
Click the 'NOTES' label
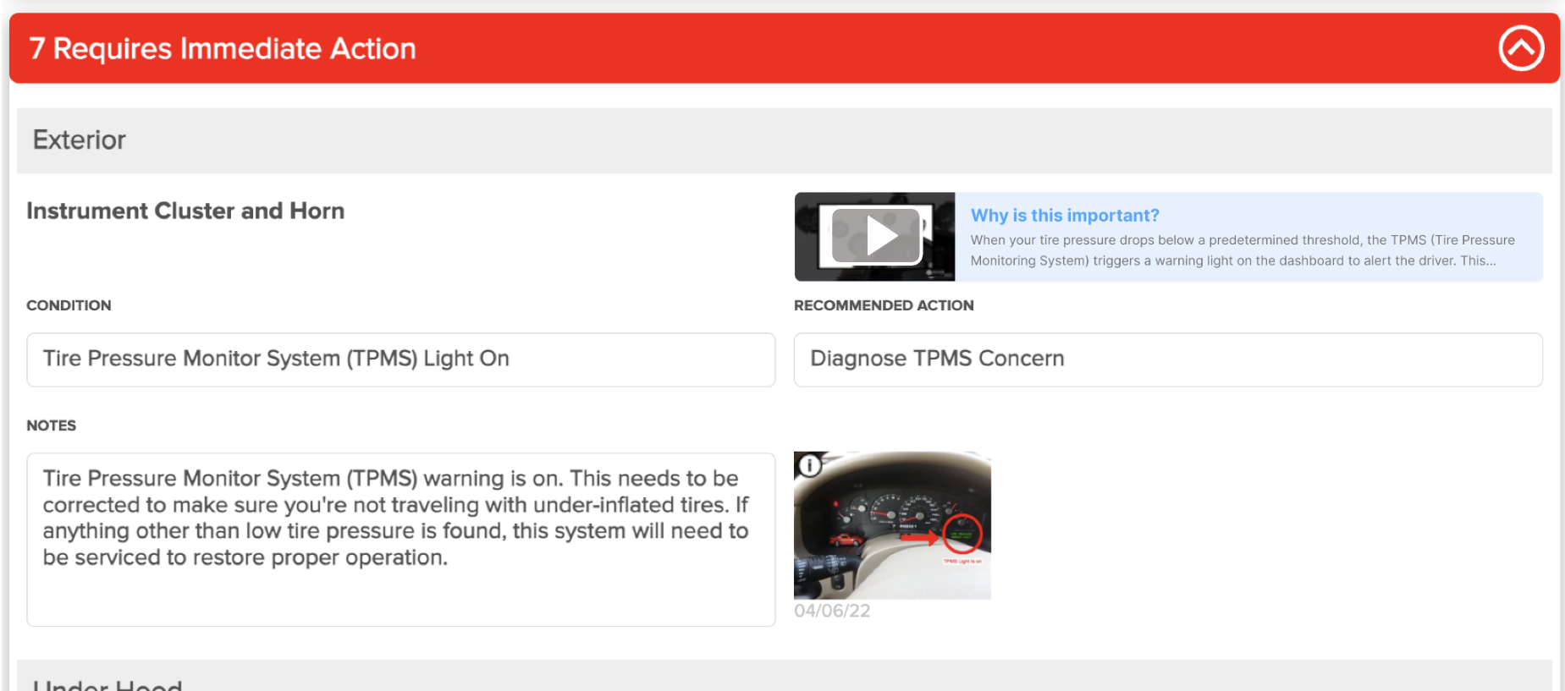pyautogui.click(x=51, y=425)
